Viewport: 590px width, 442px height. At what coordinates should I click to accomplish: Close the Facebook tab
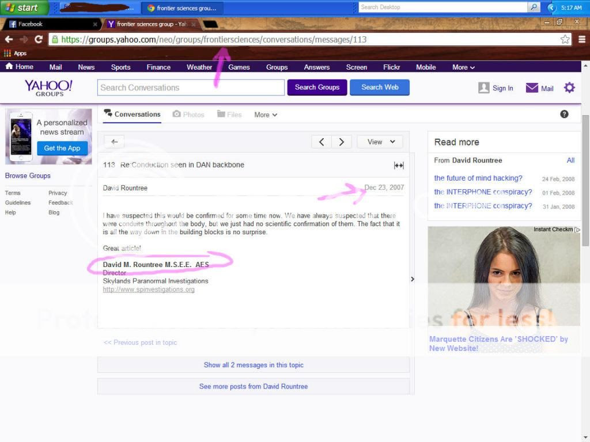(x=95, y=24)
